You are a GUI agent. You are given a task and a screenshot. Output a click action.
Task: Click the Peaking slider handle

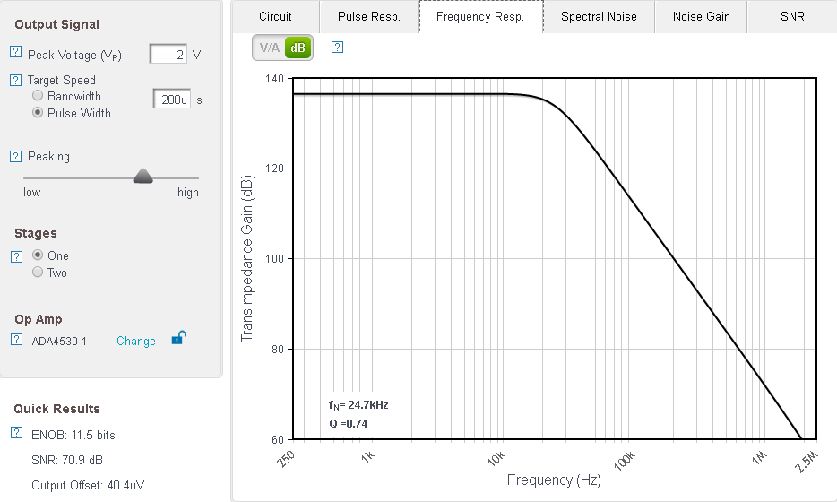click(x=143, y=177)
